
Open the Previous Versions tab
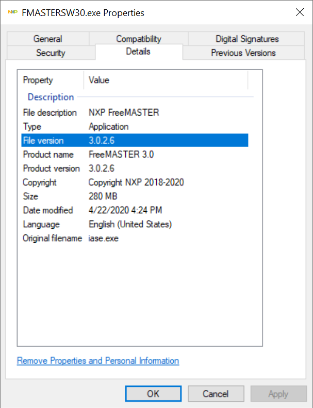243,53
